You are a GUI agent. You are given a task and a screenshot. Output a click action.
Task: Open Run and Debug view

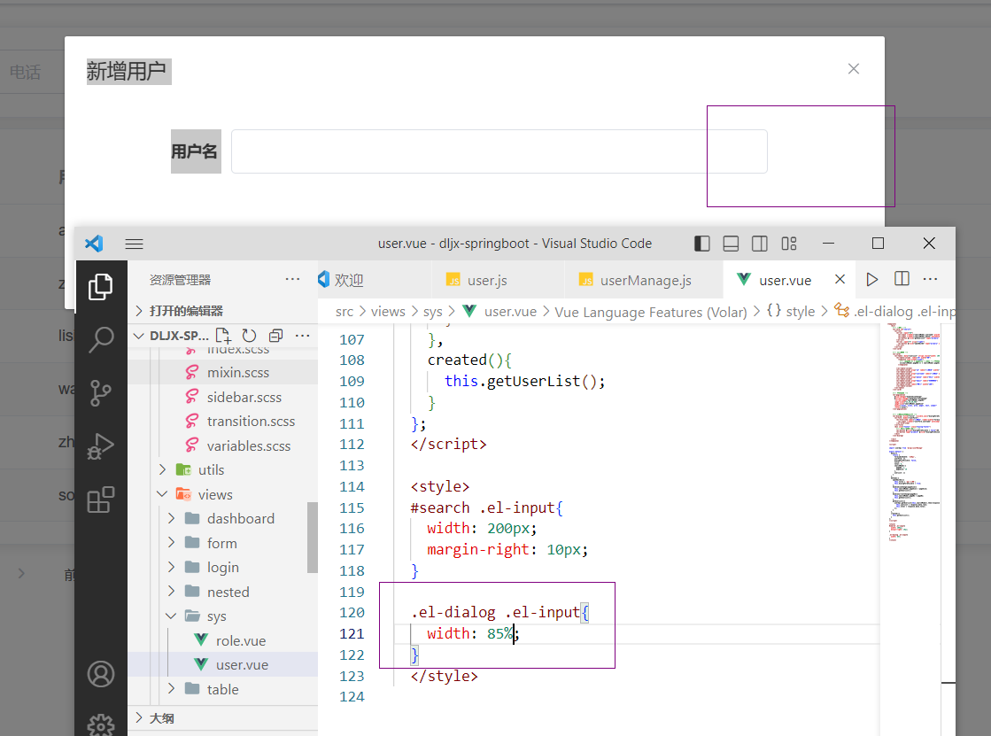click(100, 445)
